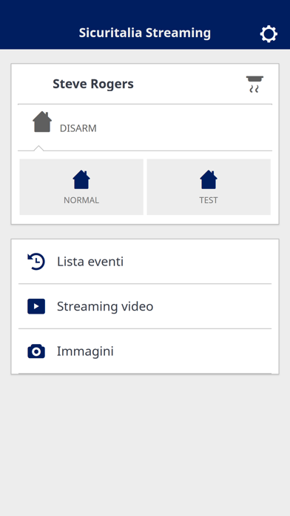Click the house icon above TEST
Viewport: 290px width, 516px height.
tap(209, 179)
